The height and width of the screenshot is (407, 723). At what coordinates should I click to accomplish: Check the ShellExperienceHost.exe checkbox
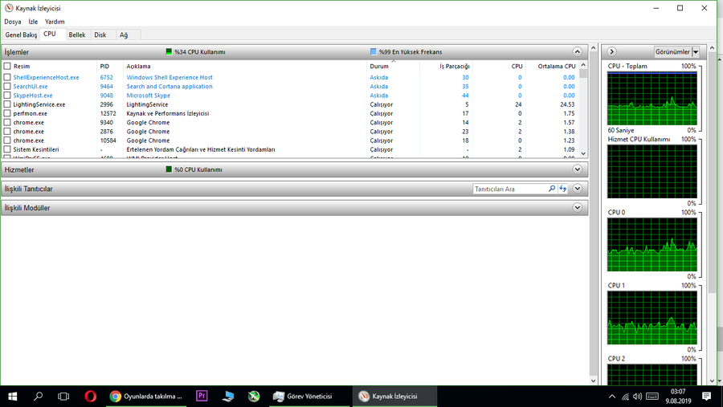pyautogui.click(x=7, y=77)
